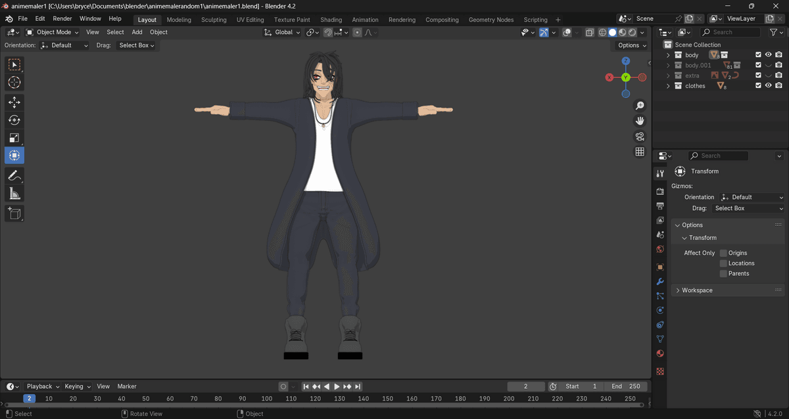Click the End frame field

625,387
